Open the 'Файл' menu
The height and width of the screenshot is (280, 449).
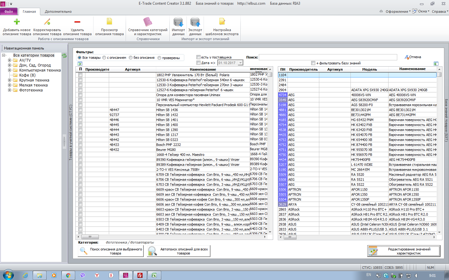tap(9, 12)
